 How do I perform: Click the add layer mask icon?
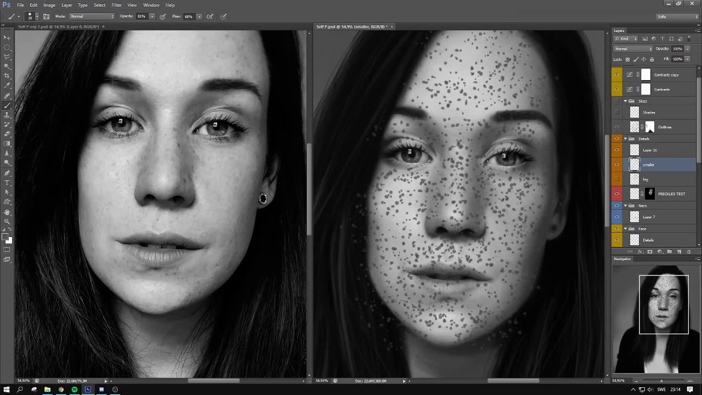coord(650,252)
